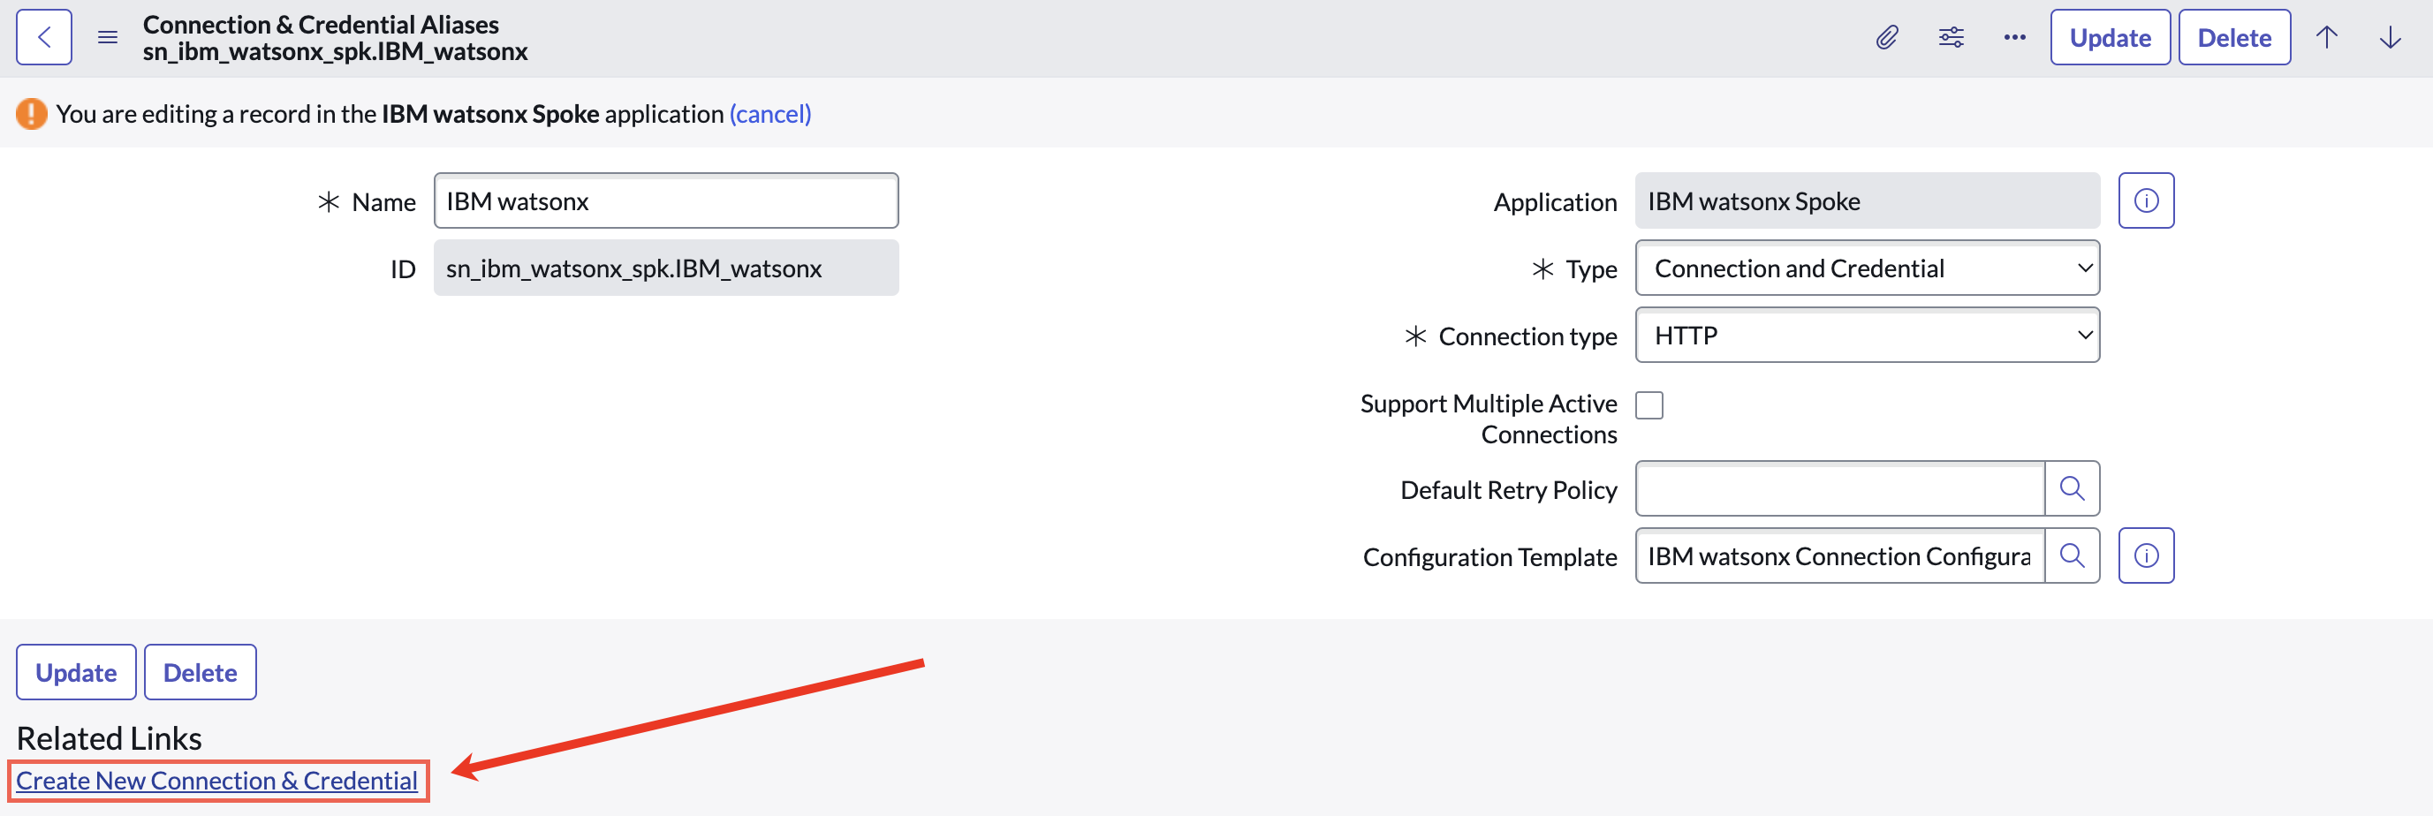Go back using the left chevron button
Screen dimensions: 2433x816
point(43,38)
